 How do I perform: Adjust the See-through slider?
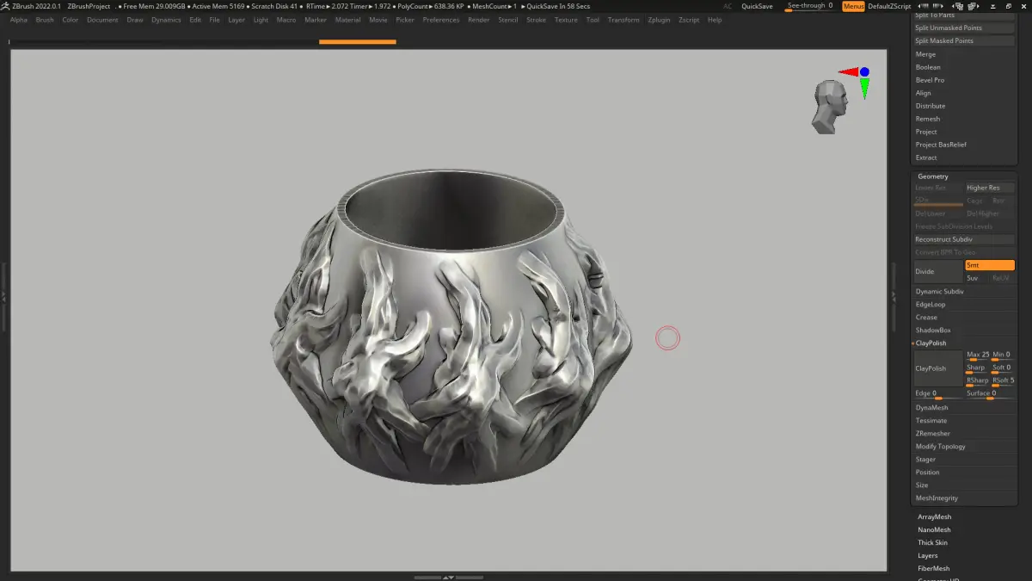(810, 6)
